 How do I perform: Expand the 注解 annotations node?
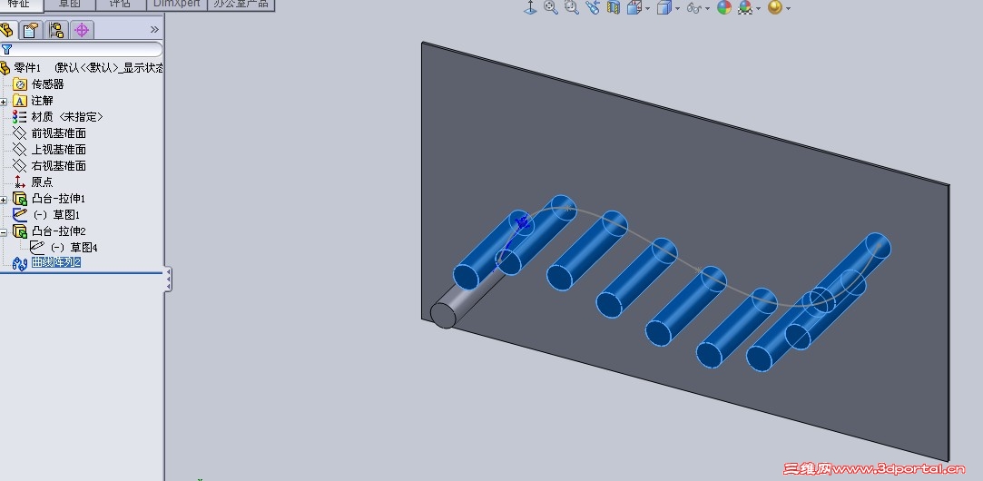(x=4, y=101)
